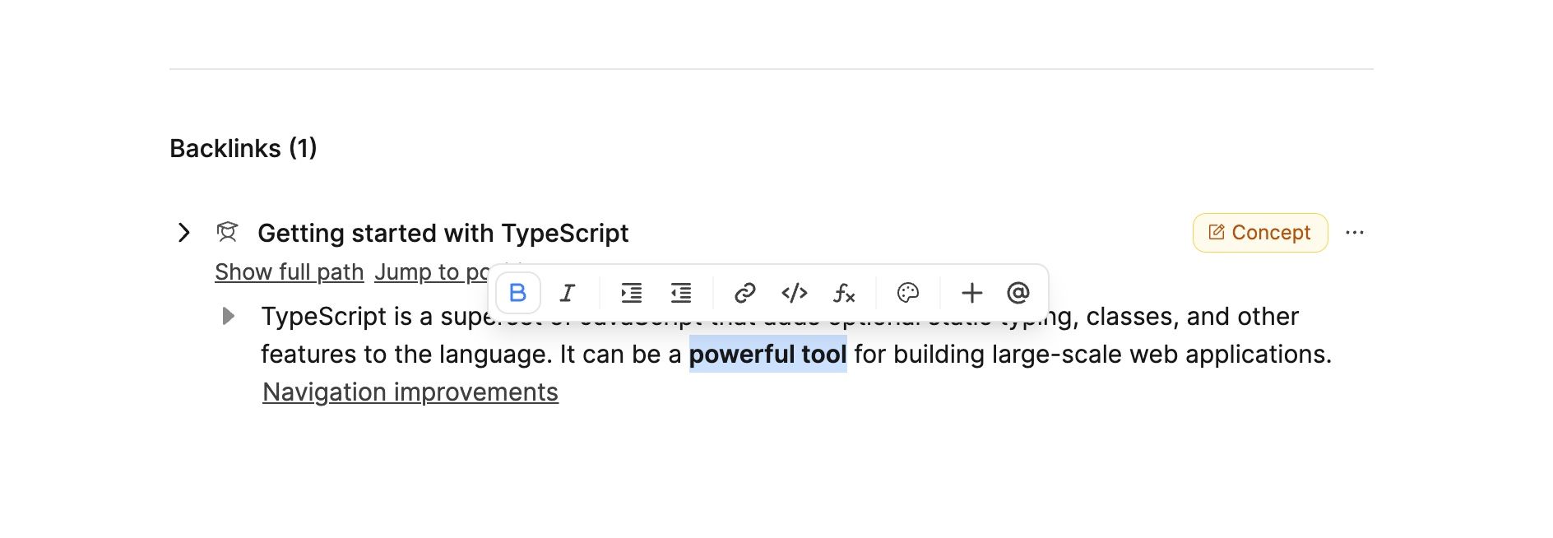The height and width of the screenshot is (538, 1553).
Task: Click the Backlinks (1) heading
Action: [x=243, y=148]
